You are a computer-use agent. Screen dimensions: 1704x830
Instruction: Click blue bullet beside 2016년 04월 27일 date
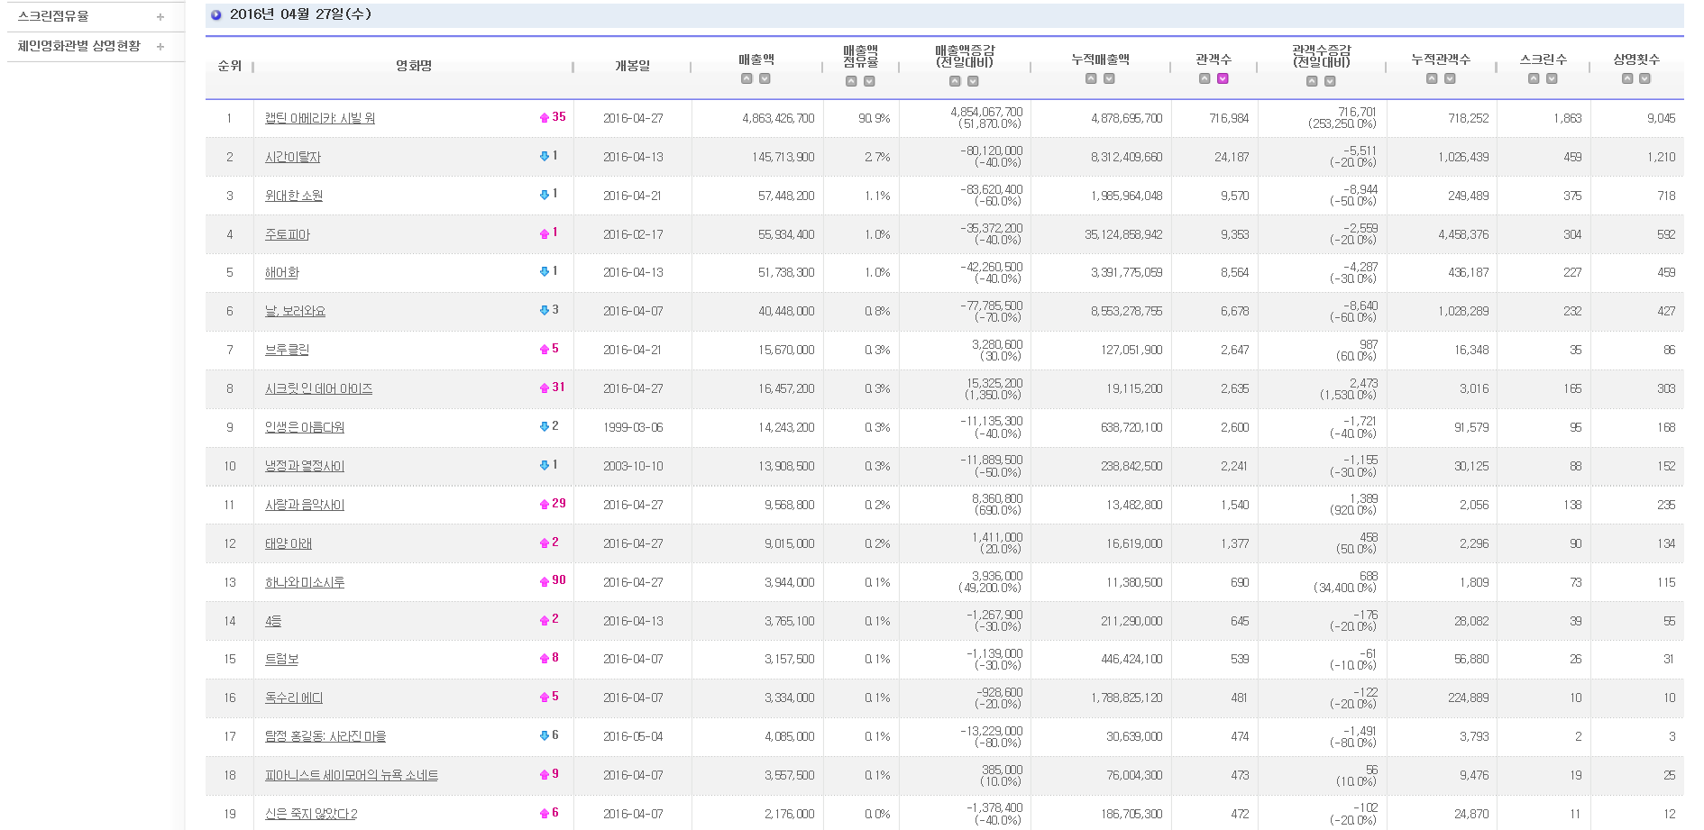click(216, 15)
